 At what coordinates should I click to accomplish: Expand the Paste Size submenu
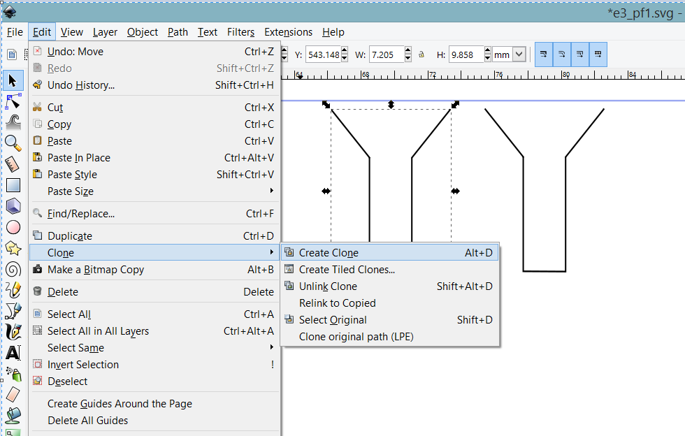154,191
